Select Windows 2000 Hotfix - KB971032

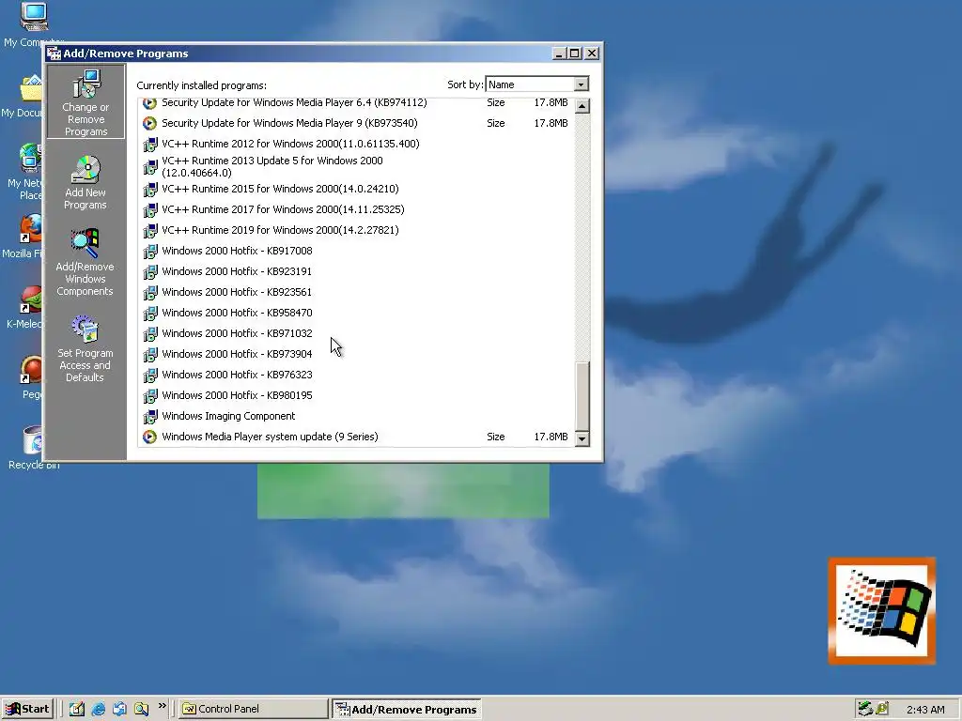pos(356,333)
